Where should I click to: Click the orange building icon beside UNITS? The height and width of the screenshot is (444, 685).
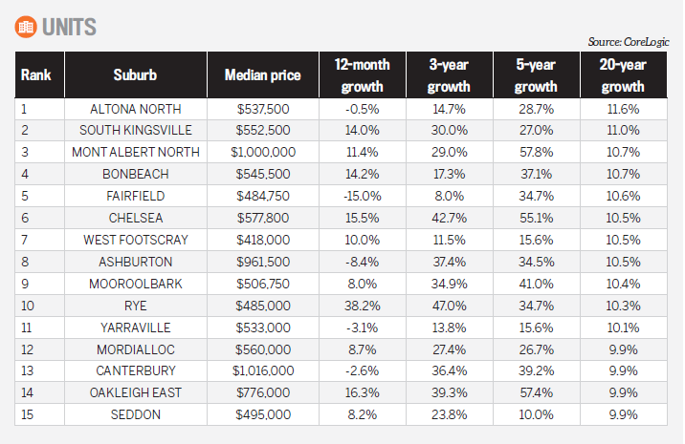[x=25, y=26]
